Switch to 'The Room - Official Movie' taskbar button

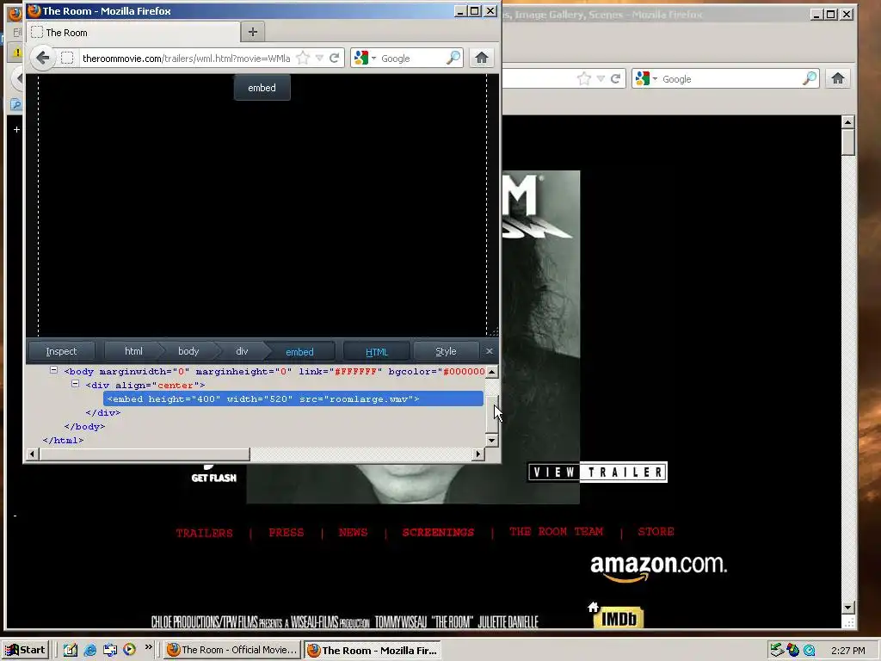[x=232, y=650]
